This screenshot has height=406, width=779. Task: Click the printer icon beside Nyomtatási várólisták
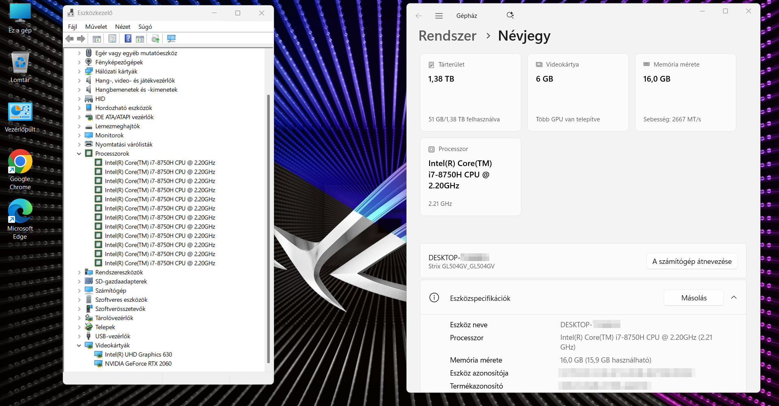coord(88,144)
